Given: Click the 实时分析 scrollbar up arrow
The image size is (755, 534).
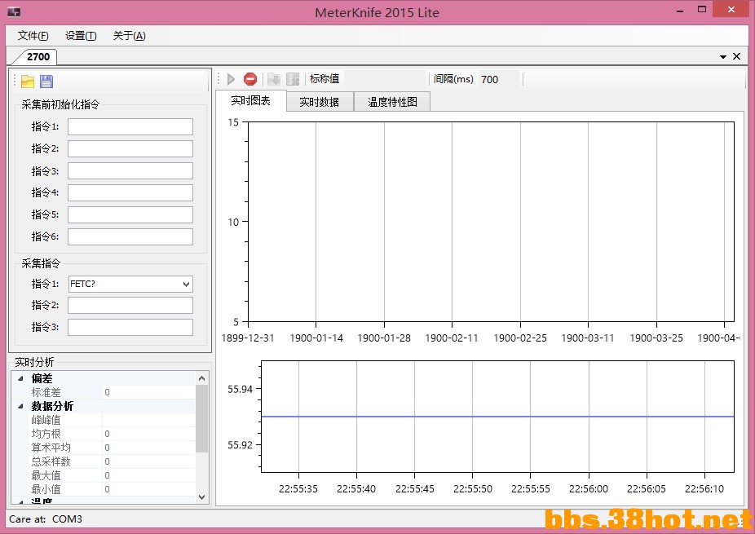Looking at the screenshot, I should click(x=201, y=378).
